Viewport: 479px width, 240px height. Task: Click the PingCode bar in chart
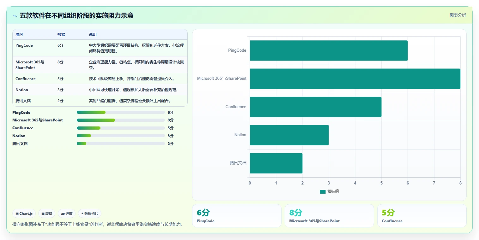coord(329,50)
